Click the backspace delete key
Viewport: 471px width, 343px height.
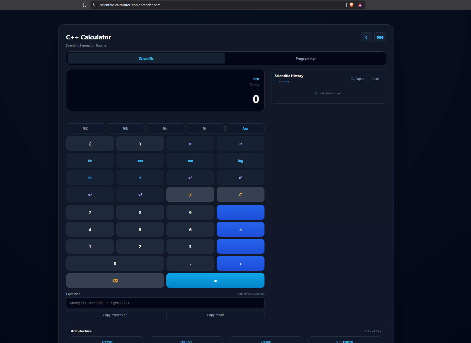pyautogui.click(x=115, y=281)
